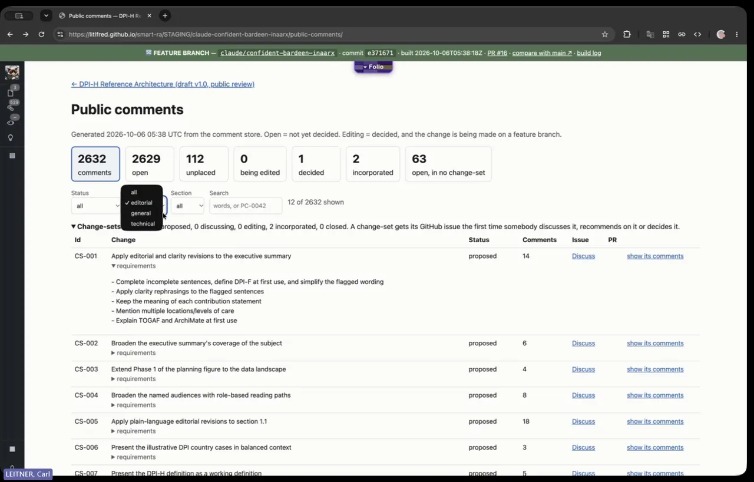
Task: Click the chain link extension icon
Action: [x=682, y=34]
